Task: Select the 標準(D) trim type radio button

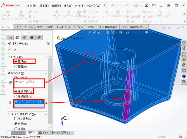Action: click(16, 61)
